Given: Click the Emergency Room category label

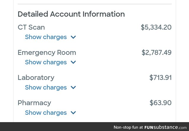Looking at the screenshot, I should pos(47,52).
